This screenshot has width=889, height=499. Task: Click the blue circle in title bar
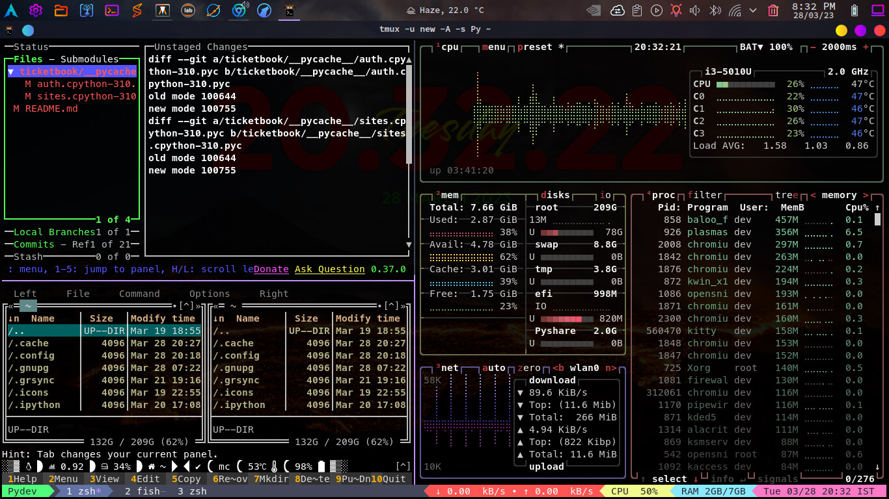[x=28, y=30]
